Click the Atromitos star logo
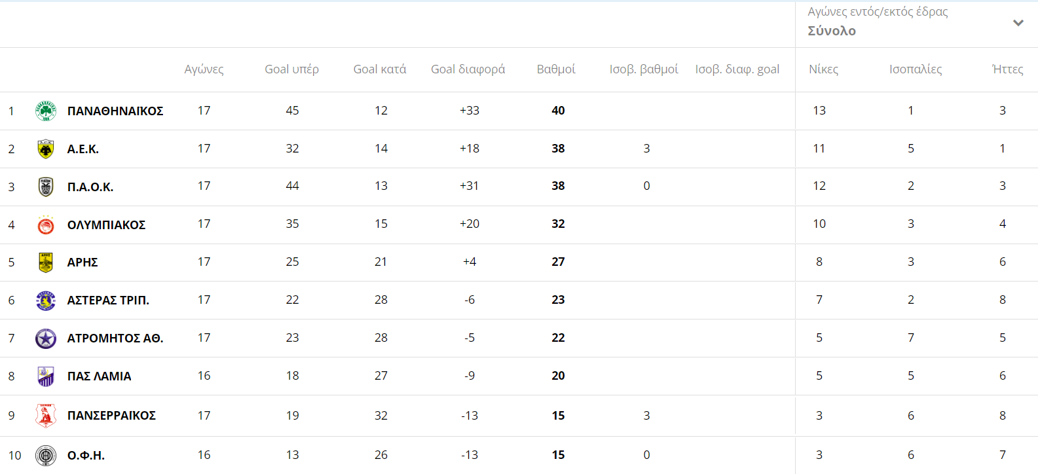This screenshot has height=474, width=1038. [45, 338]
